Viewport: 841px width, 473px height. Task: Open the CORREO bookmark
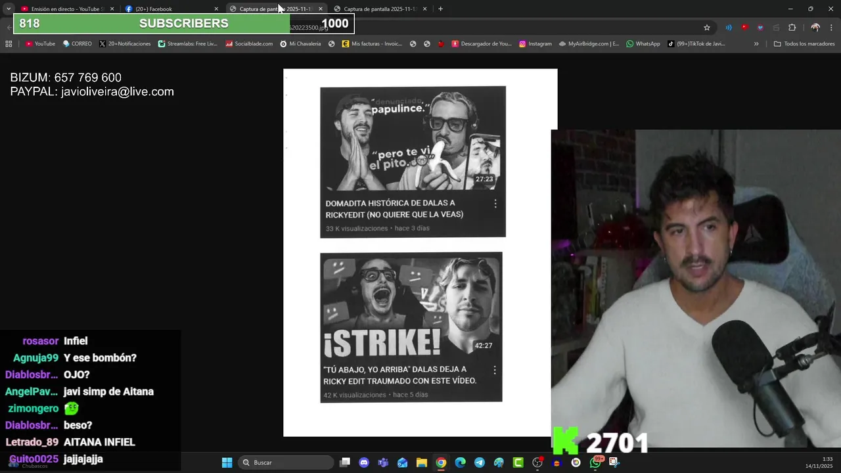[77, 44]
